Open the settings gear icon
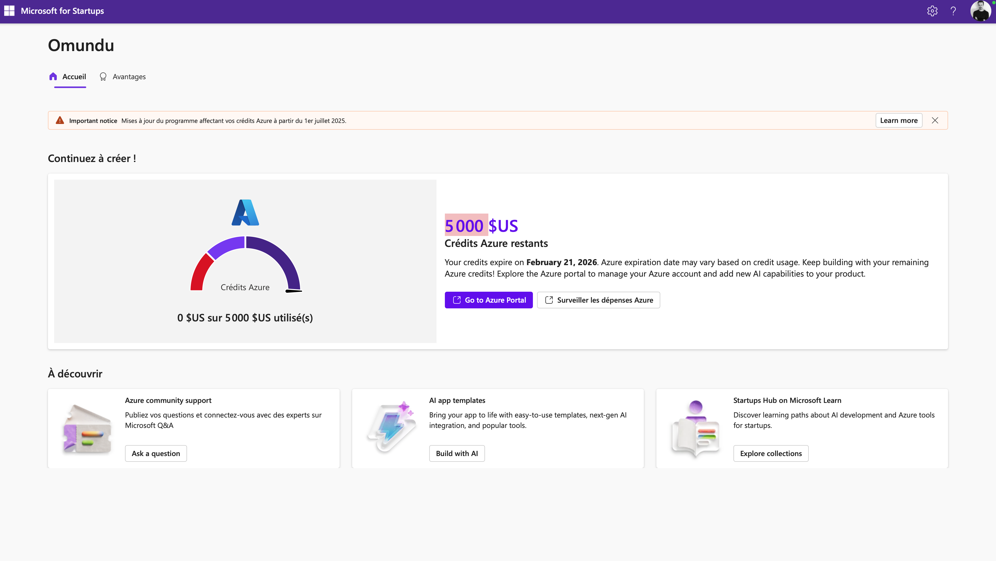996x561 pixels. 932,11
